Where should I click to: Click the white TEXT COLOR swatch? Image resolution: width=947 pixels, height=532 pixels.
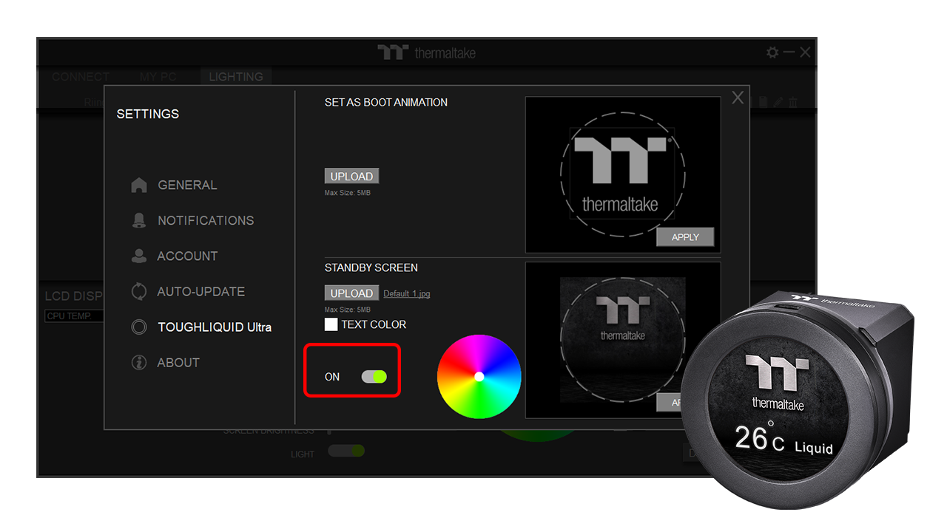(x=331, y=324)
